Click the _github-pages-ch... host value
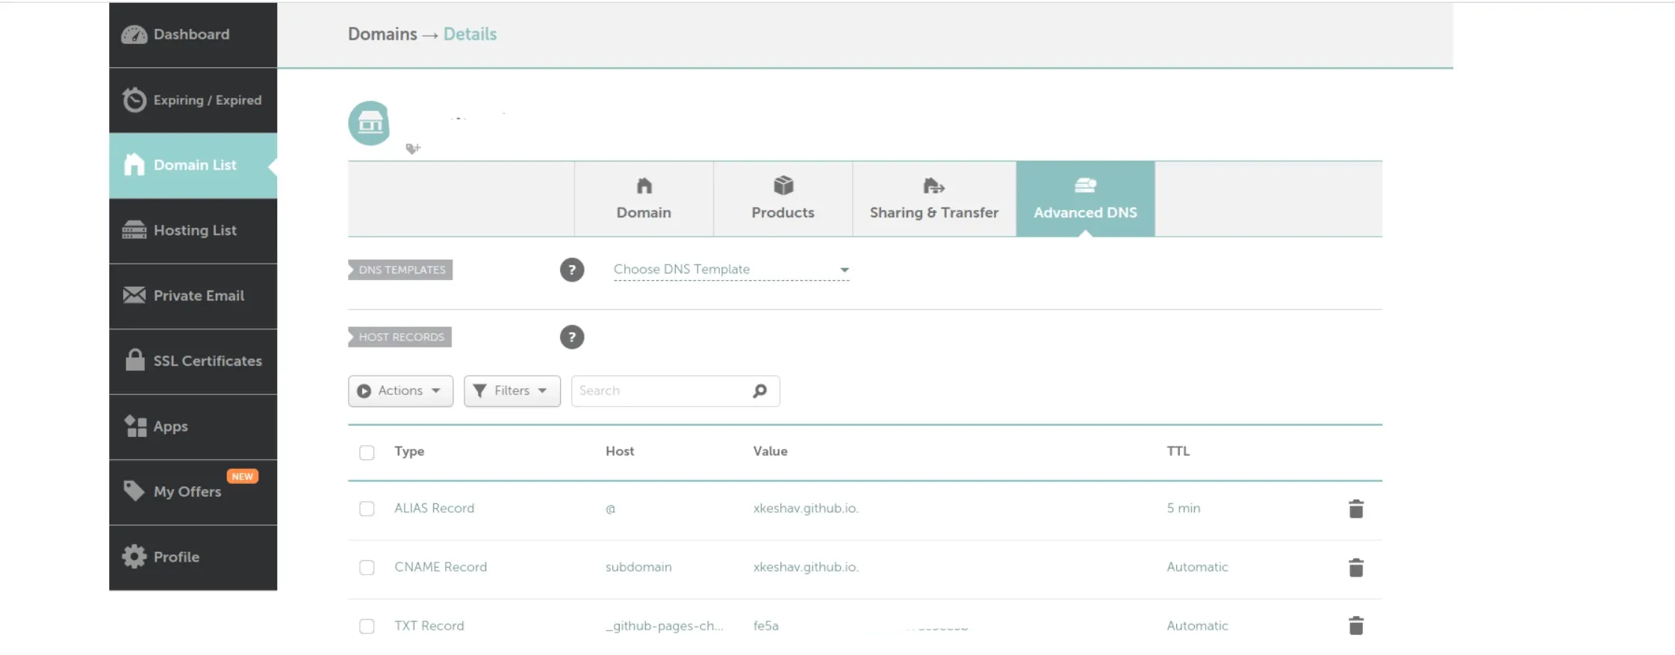This screenshot has height=655, width=1675. pos(664,626)
